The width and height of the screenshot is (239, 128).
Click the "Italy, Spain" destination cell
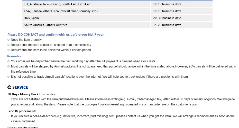tap(32, 18)
